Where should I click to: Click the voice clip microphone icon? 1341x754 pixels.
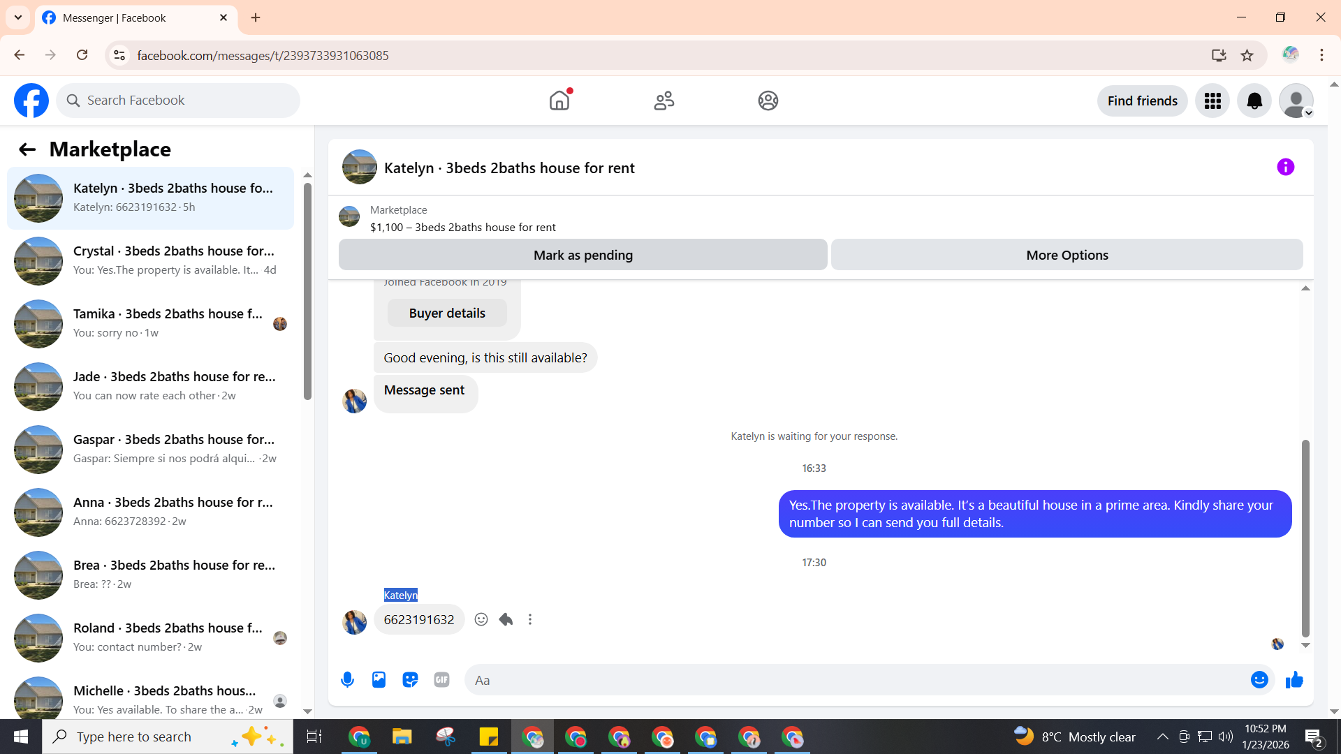coord(347,680)
